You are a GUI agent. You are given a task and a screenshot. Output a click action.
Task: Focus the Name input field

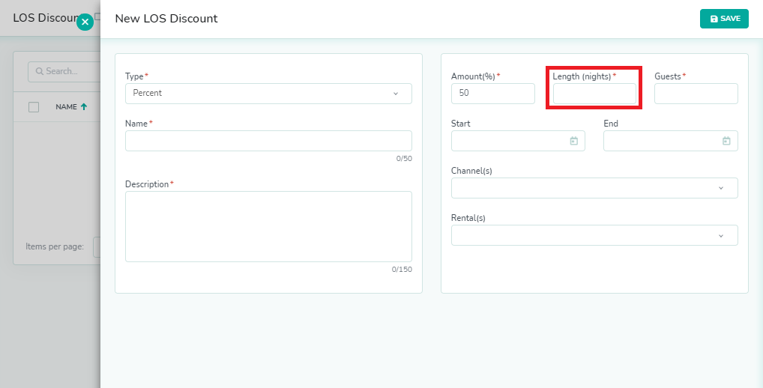(x=268, y=141)
